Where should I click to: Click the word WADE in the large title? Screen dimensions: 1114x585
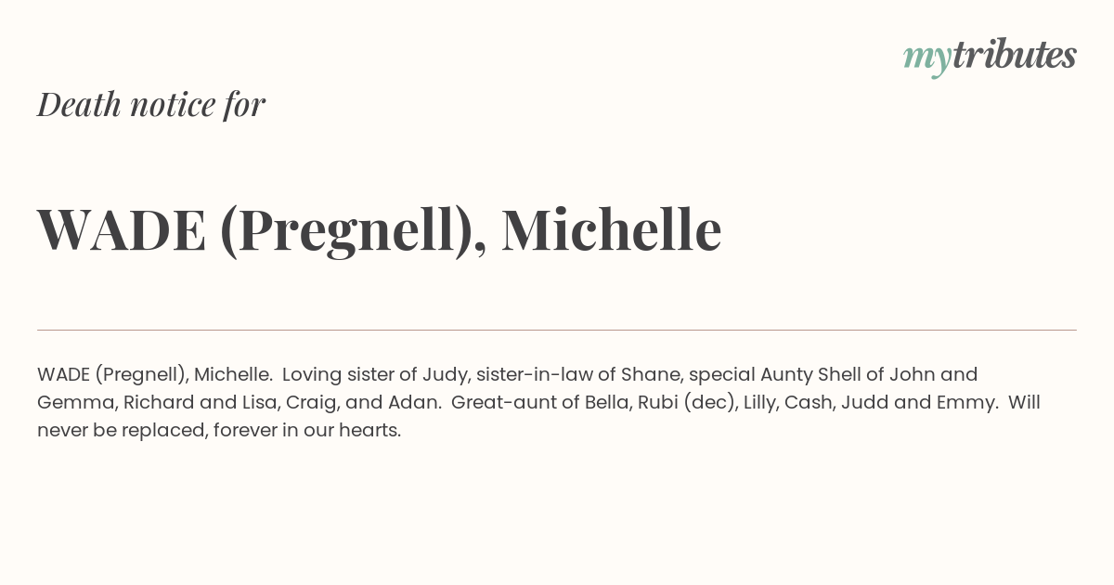[122, 229]
